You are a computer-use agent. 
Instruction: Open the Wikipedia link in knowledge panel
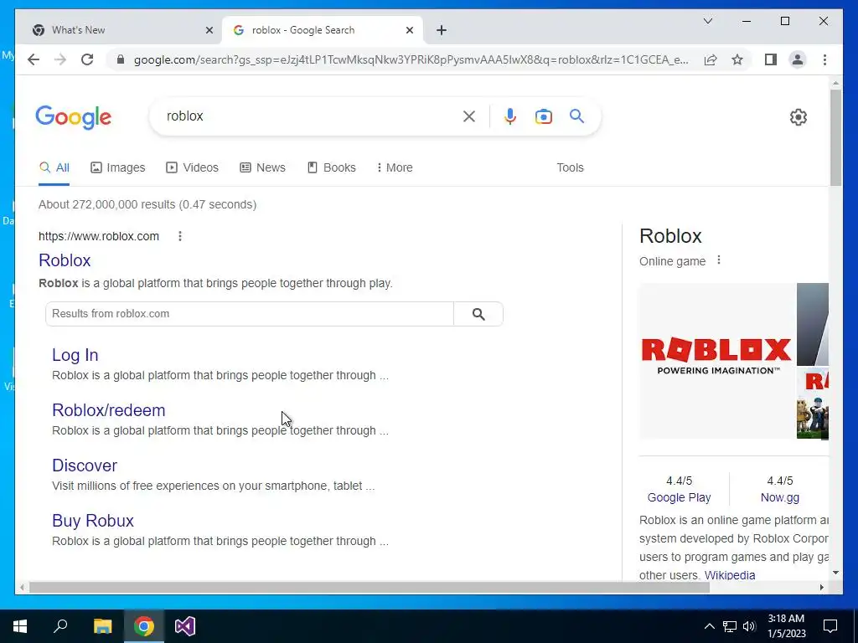click(x=730, y=575)
